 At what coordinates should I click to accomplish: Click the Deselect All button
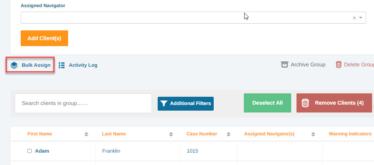pyautogui.click(x=268, y=103)
